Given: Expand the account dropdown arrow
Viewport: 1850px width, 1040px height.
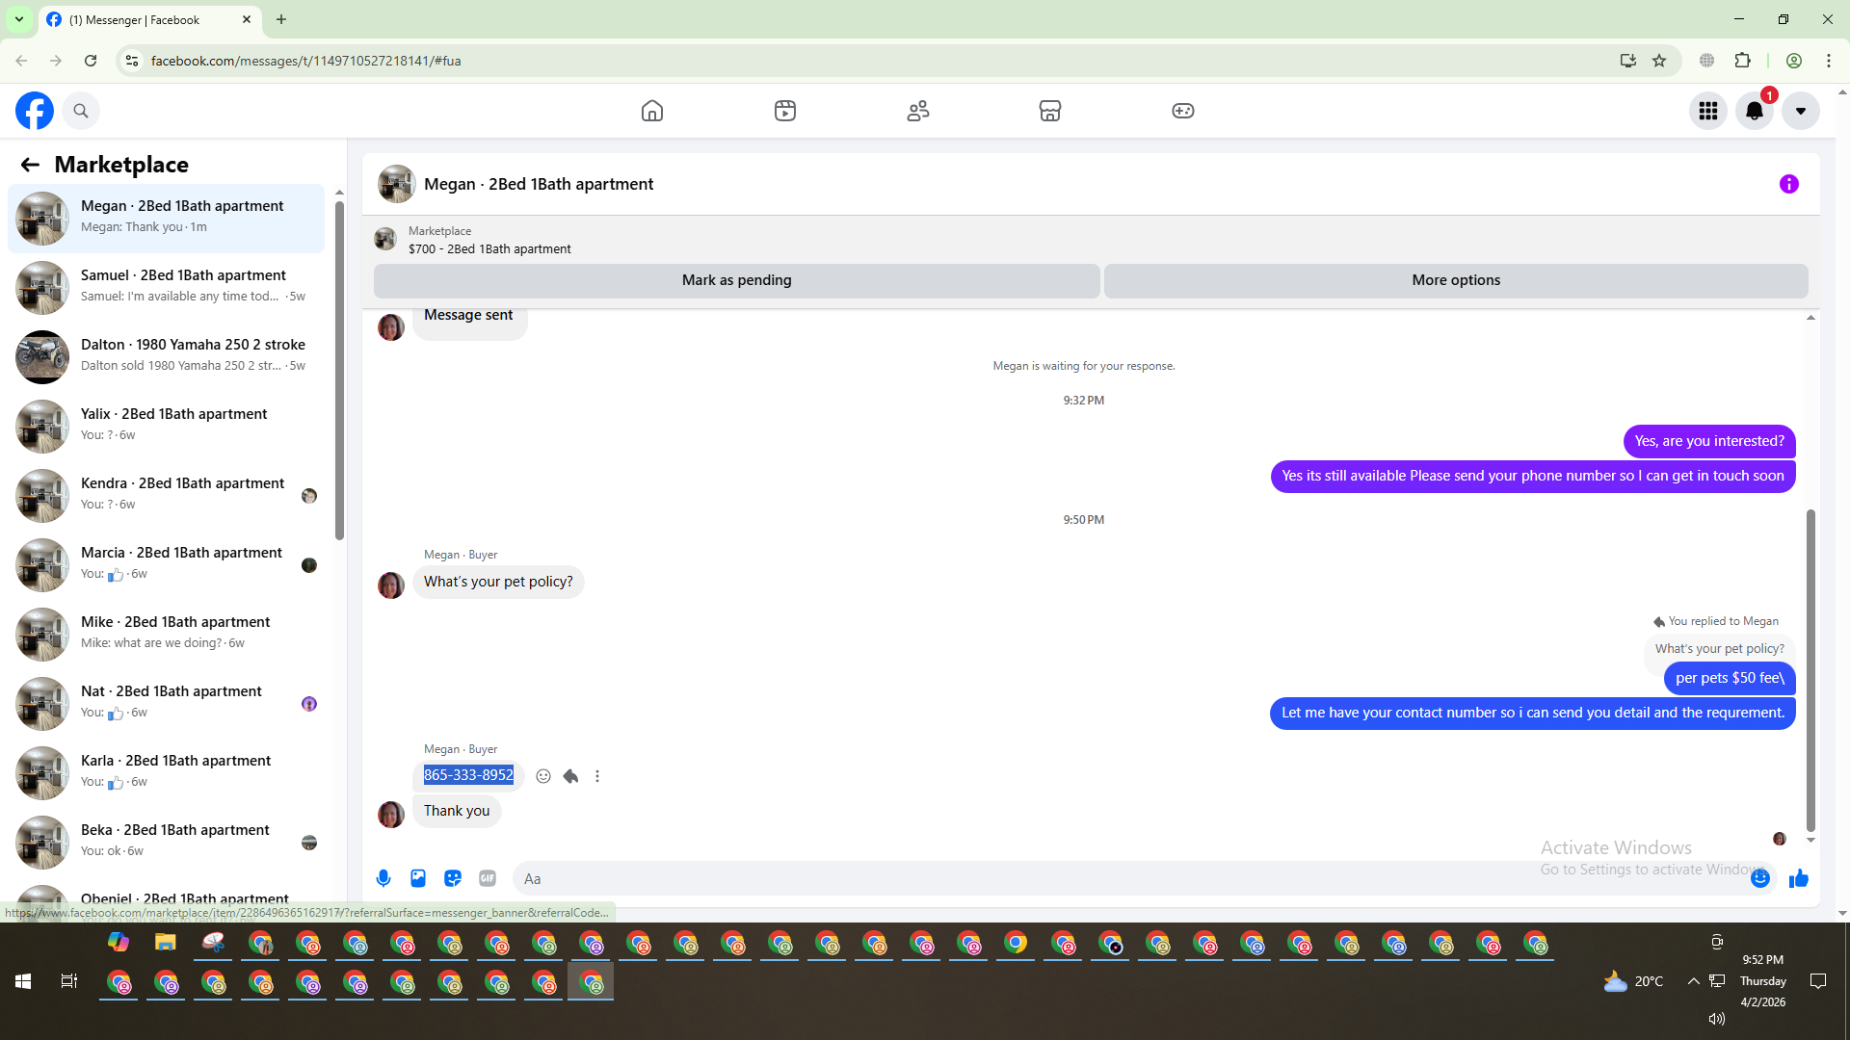Looking at the screenshot, I should pyautogui.click(x=1801, y=111).
